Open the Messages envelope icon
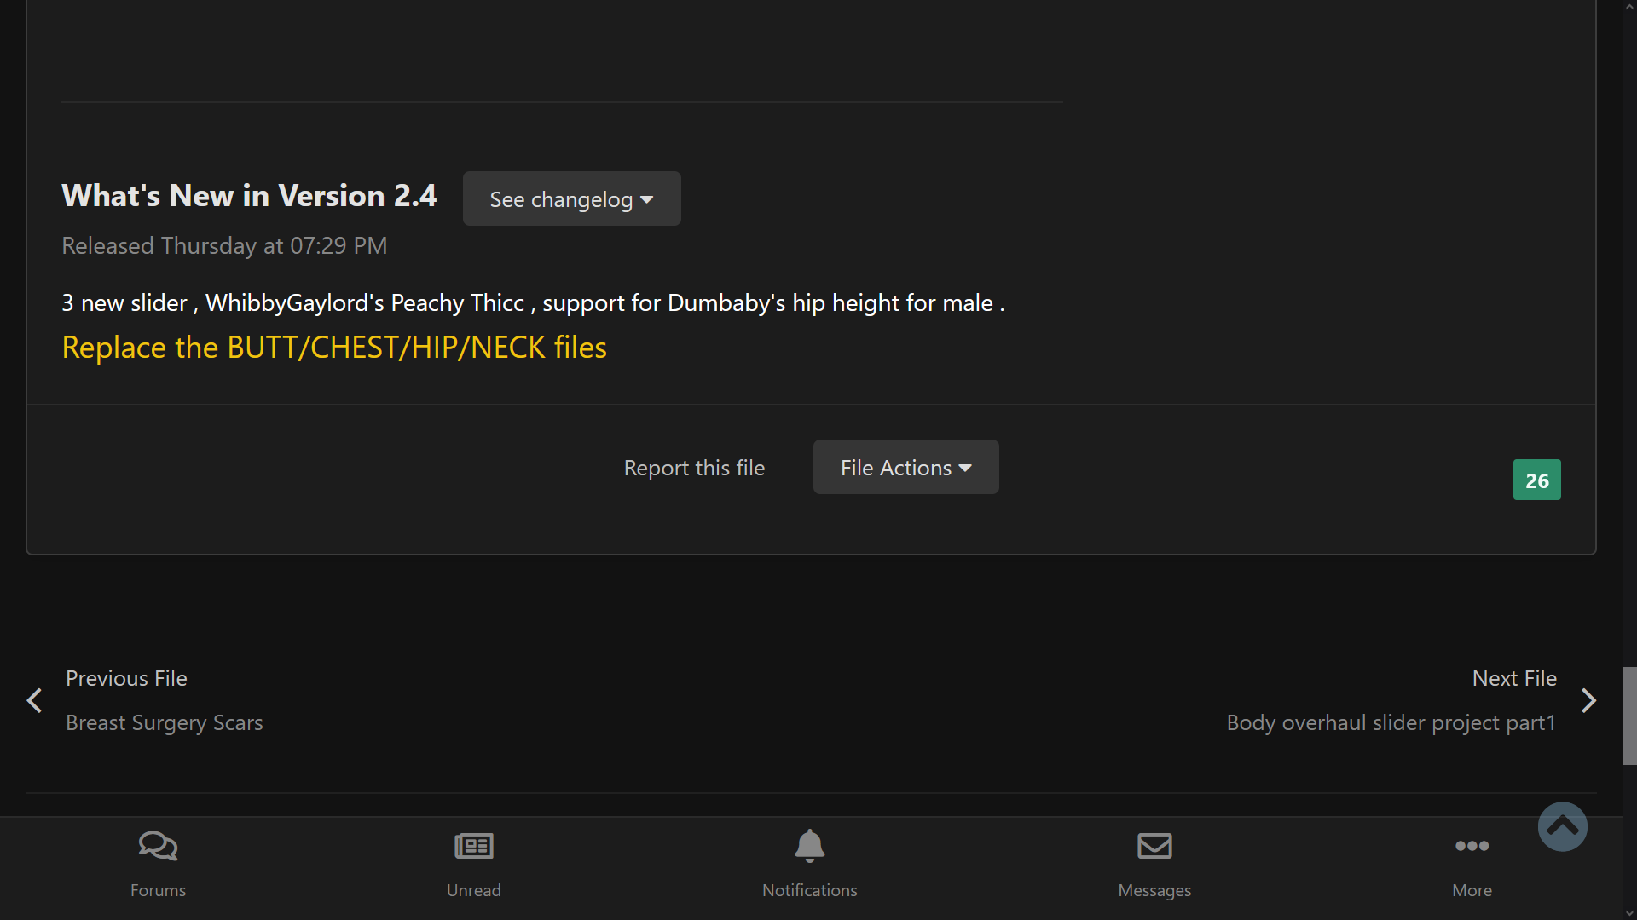The width and height of the screenshot is (1637, 920). point(1154,846)
